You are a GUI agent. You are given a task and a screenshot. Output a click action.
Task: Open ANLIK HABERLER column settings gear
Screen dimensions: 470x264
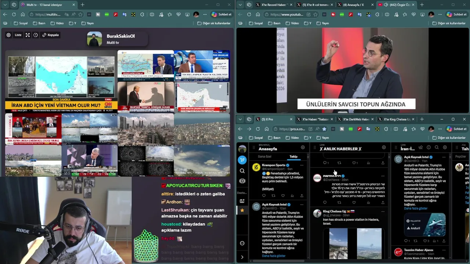point(384,147)
